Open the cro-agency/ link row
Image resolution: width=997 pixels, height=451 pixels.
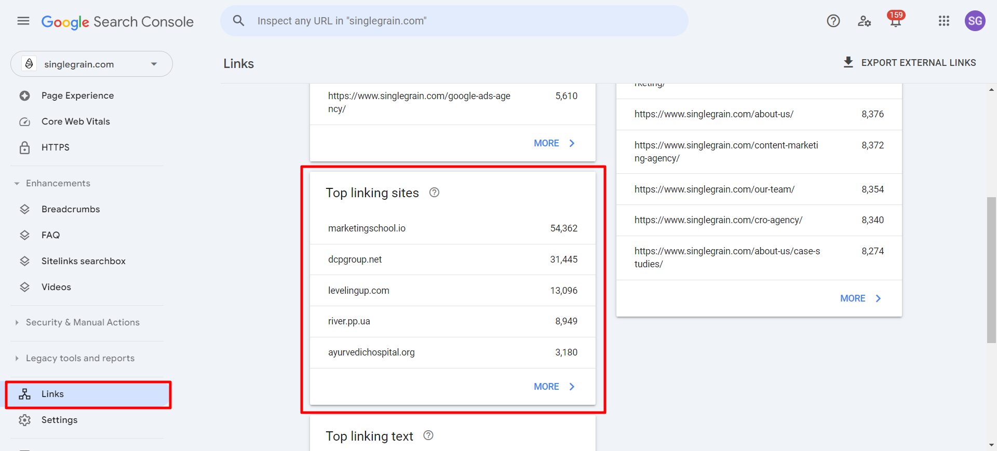coord(759,220)
